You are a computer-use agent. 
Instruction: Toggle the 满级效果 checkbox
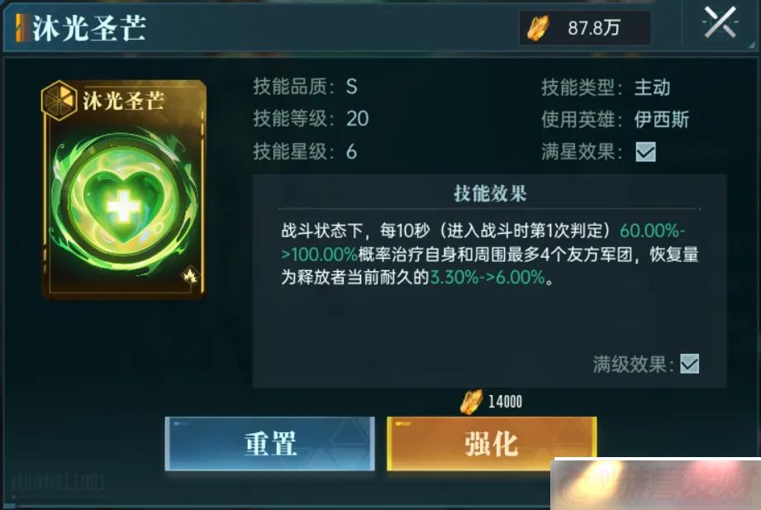coord(690,364)
